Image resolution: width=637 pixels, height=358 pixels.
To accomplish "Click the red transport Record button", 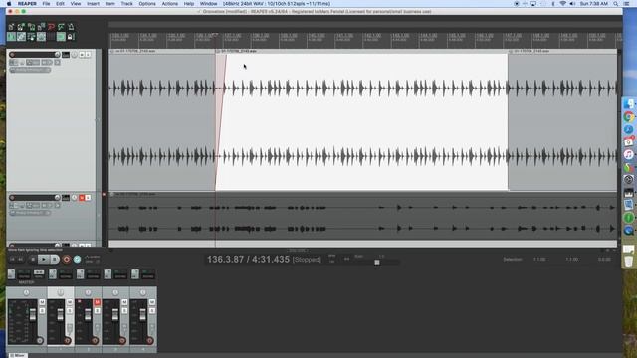I will point(67,259).
